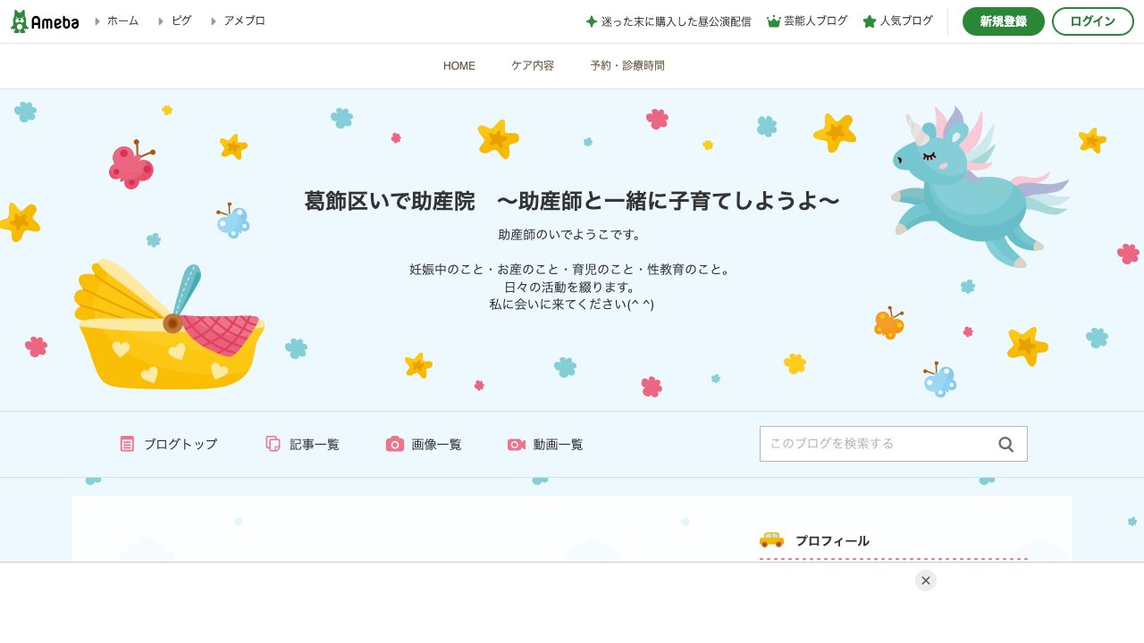Open the アメブロ breadcrumb link
Screen dimensions: 1144x643
[x=244, y=21]
